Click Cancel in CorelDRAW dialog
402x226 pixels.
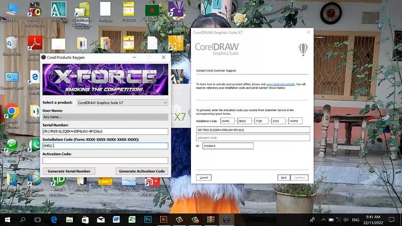click(204, 178)
